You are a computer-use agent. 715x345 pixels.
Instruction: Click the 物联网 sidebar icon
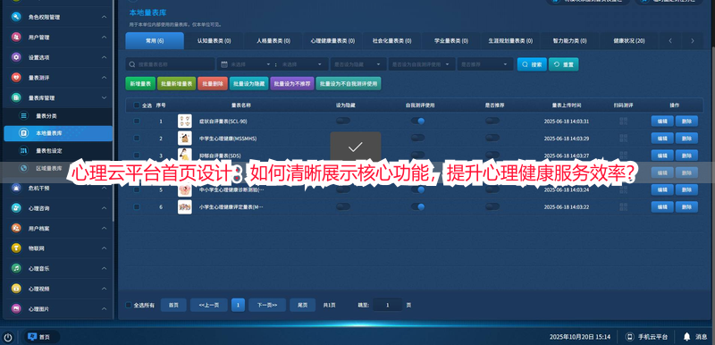pyautogui.click(x=16, y=248)
